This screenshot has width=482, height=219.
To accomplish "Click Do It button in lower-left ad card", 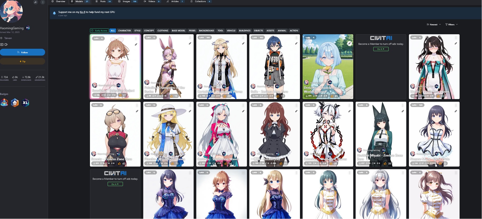I will pyautogui.click(x=115, y=184).
